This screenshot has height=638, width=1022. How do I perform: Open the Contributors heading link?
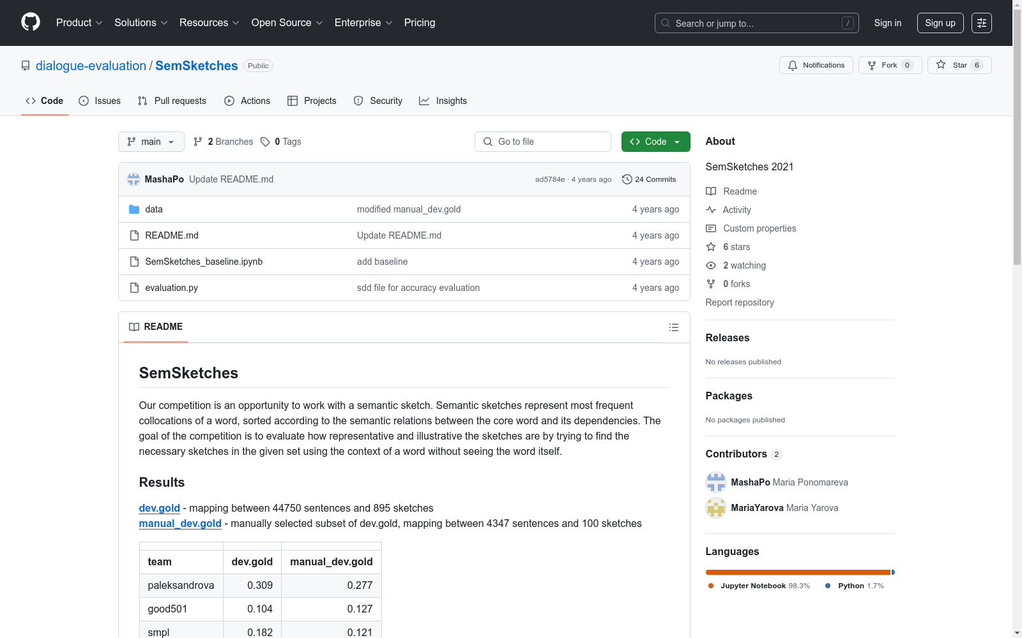point(744,454)
